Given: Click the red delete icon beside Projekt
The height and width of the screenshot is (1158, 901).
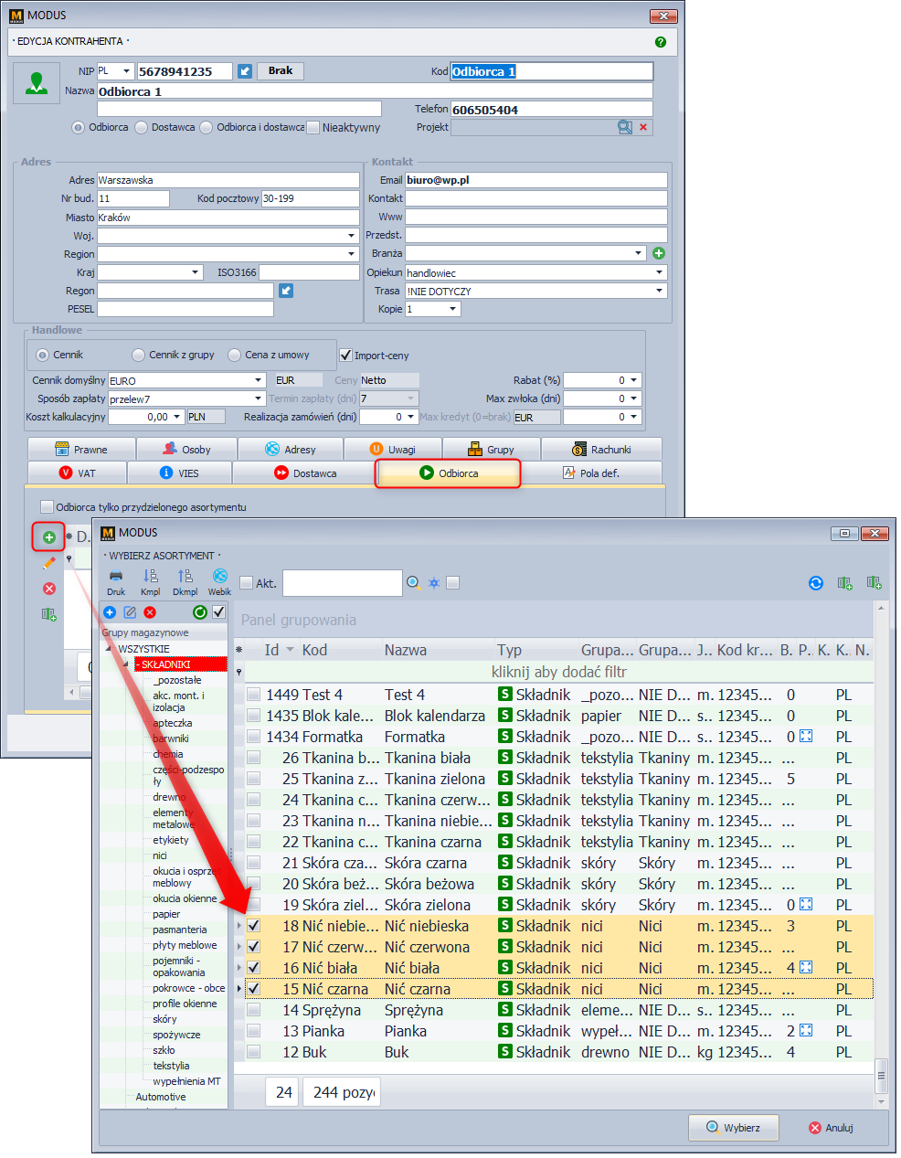Looking at the screenshot, I should point(643,127).
